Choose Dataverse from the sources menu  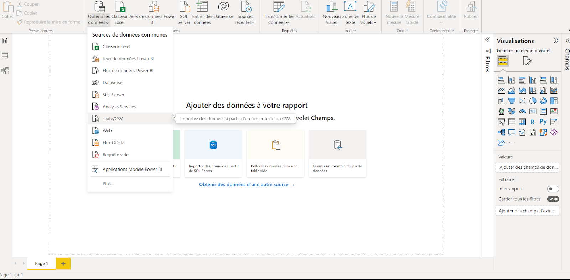pos(130,83)
